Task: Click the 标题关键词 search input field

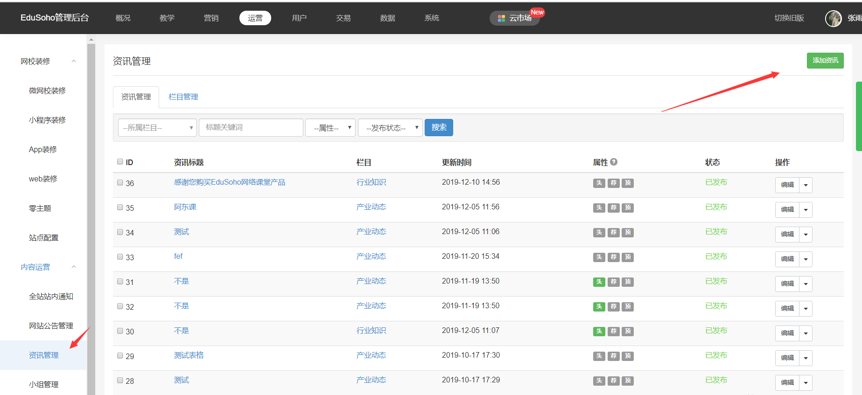Action: coord(251,127)
